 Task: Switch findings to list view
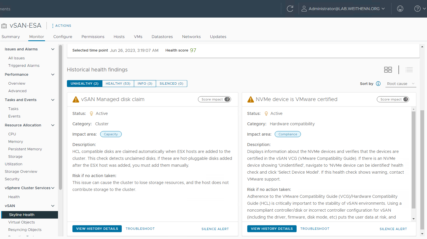(x=409, y=70)
